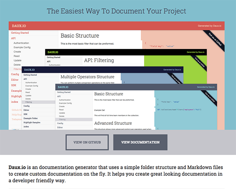Click Generated by Daux.io in grey header
This screenshot has width=236, height=190.
pyautogui.click(x=206, y=87)
